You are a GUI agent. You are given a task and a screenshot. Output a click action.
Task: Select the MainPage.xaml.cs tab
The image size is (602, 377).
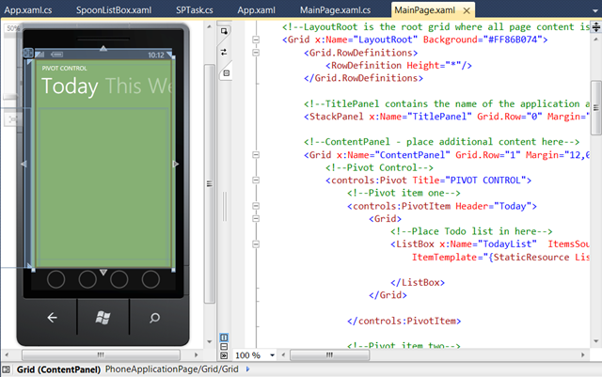(335, 10)
